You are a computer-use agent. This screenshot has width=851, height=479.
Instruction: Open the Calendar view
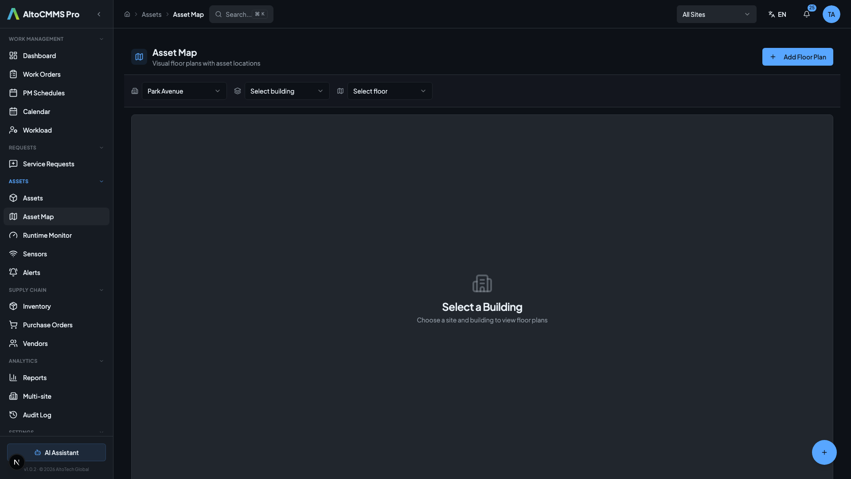(x=37, y=111)
